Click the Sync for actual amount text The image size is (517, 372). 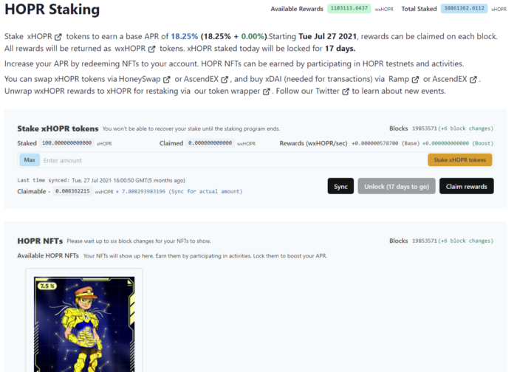[x=205, y=191]
